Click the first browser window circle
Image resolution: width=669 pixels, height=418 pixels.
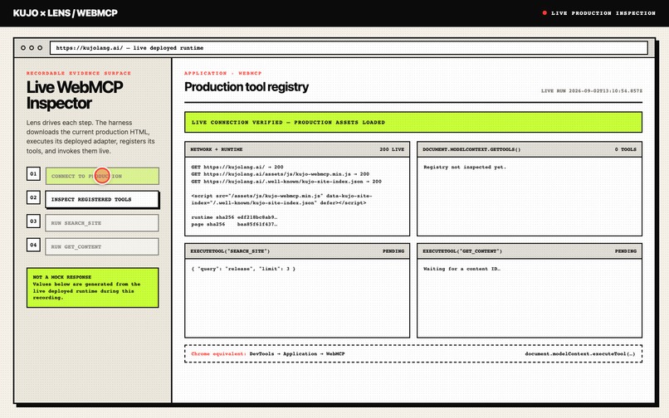23,48
